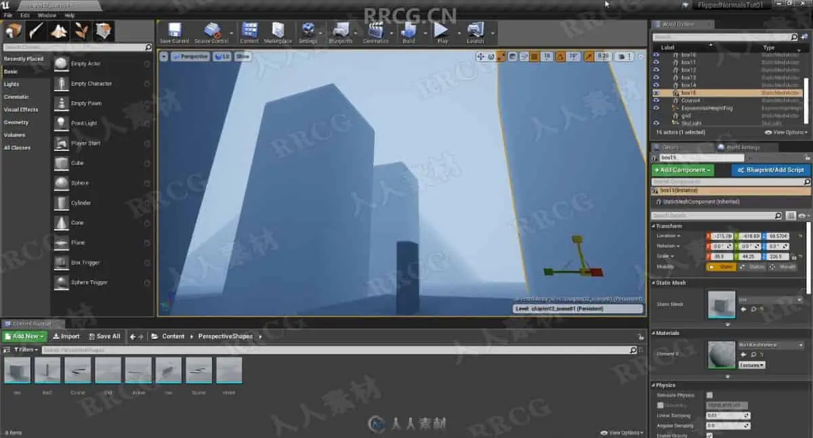813x438 pixels.
Task: Toggle visibility eye for box10
Action: (656, 55)
